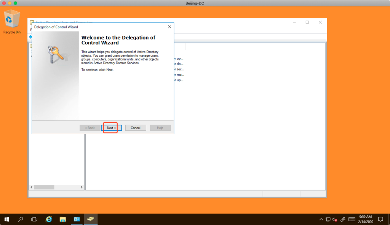Viewport: 390px width, 225px height.
Task: Open the touch keyboard tray icon
Action: click(352, 219)
